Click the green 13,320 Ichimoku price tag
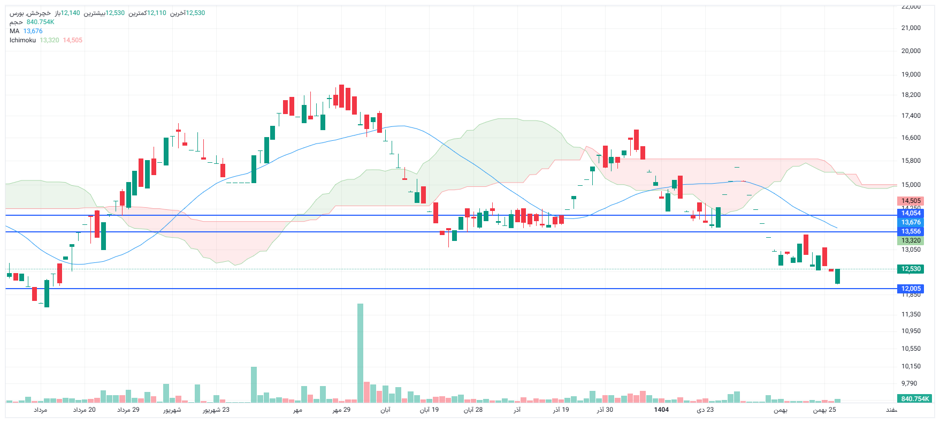Image resolution: width=940 pixels, height=423 pixels. [x=911, y=240]
